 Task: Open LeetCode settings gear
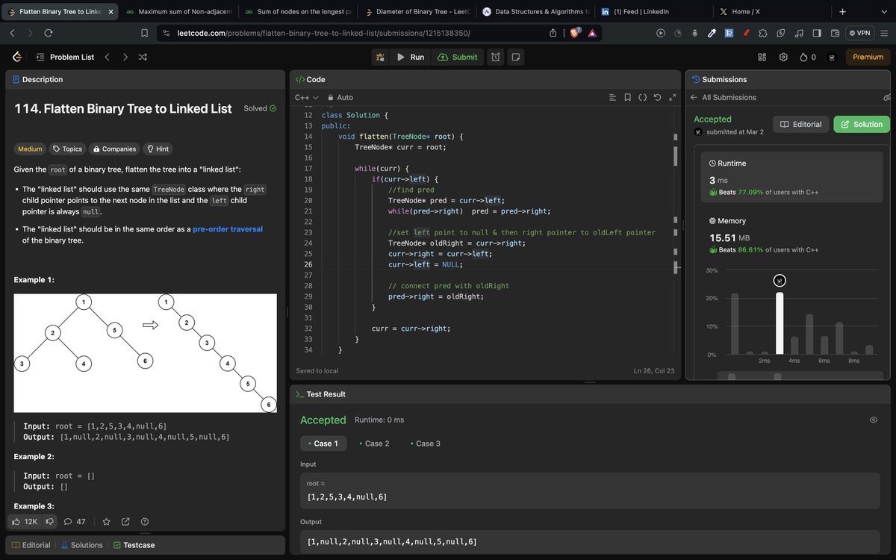click(783, 57)
